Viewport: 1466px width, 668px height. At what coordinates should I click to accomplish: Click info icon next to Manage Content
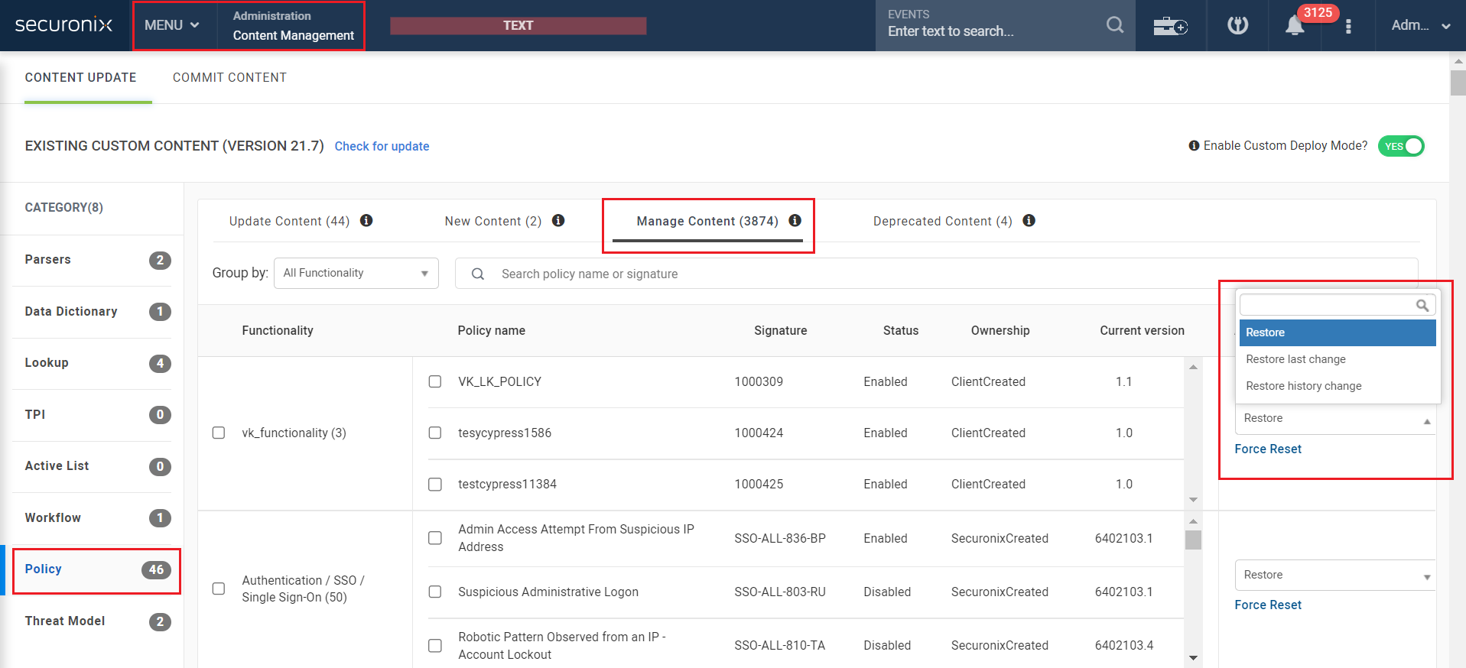[795, 221]
